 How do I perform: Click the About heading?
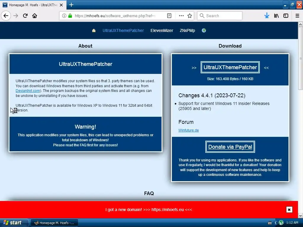pyautogui.click(x=85, y=46)
